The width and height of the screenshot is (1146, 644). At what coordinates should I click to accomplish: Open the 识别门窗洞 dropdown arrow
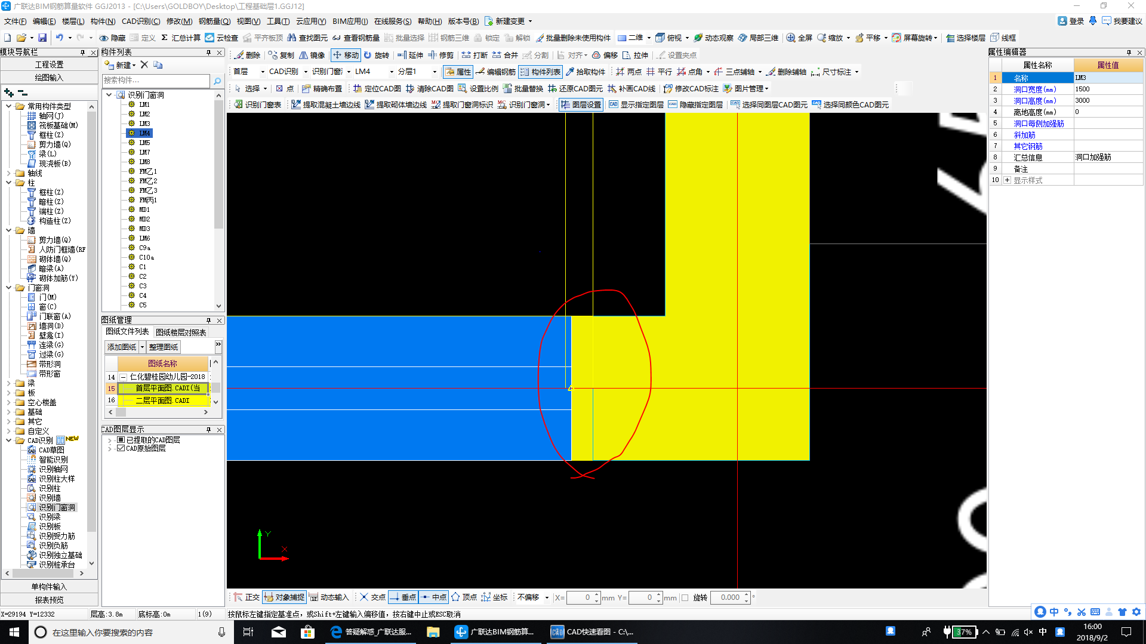click(549, 104)
